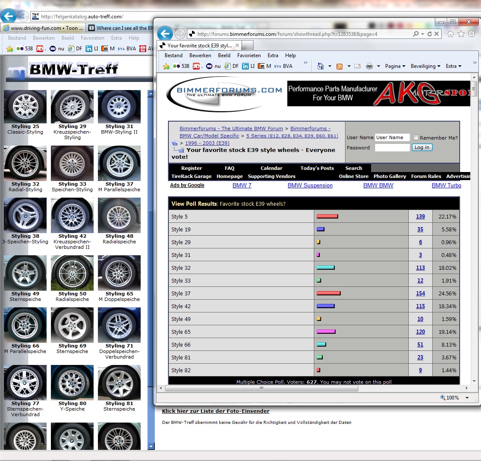481x461 pixels.
Task: Click the Print icon in the command bar
Action: pyautogui.click(x=369, y=66)
